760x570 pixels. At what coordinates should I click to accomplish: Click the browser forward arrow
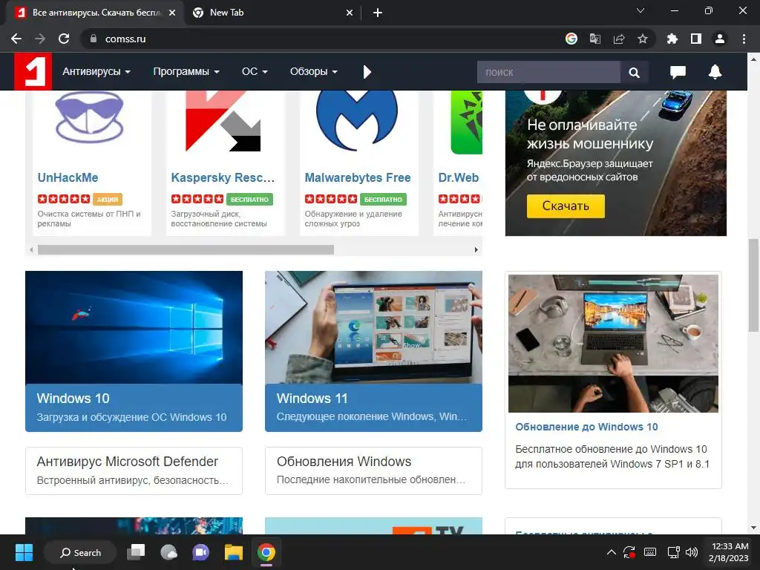(x=40, y=39)
